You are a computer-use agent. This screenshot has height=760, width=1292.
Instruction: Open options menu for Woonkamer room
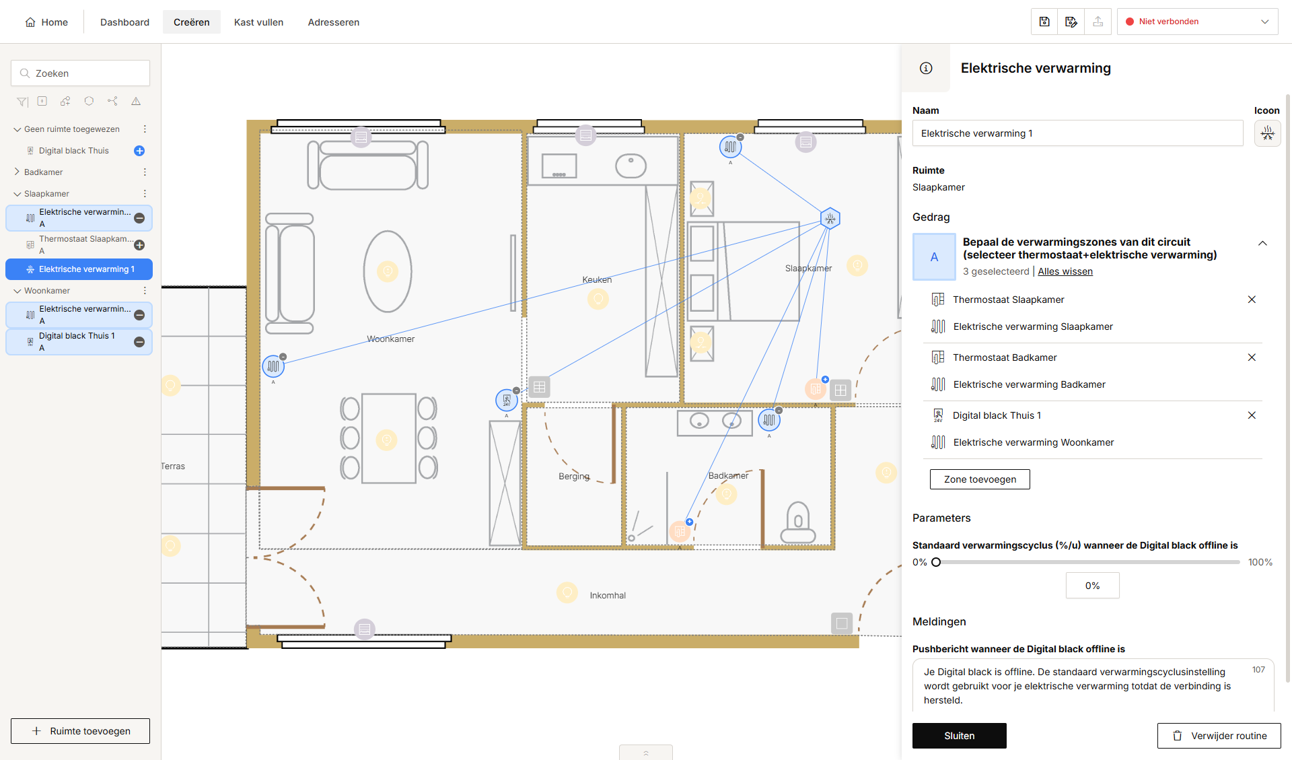coord(145,291)
